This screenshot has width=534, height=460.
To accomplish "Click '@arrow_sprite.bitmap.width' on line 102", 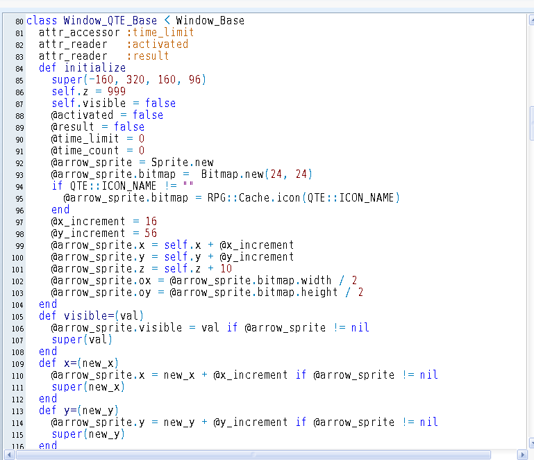I will point(250,281).
